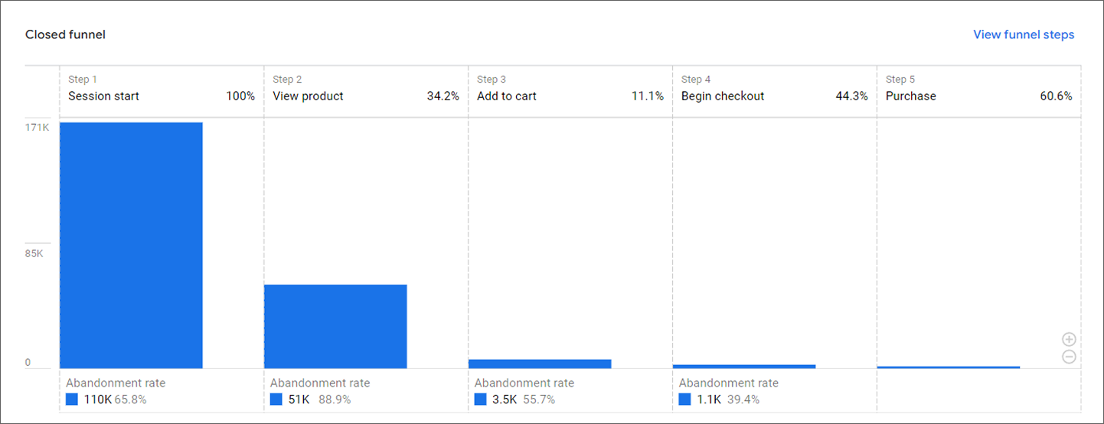Click the Step 3 Add to cart header
The image size is (1104, 424).
pyautogui.click(x=570, y=89)
